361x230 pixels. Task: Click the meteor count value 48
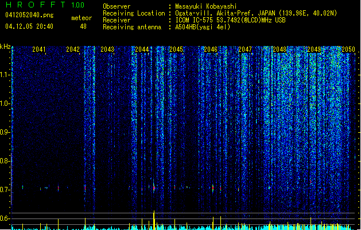[83, 26]
